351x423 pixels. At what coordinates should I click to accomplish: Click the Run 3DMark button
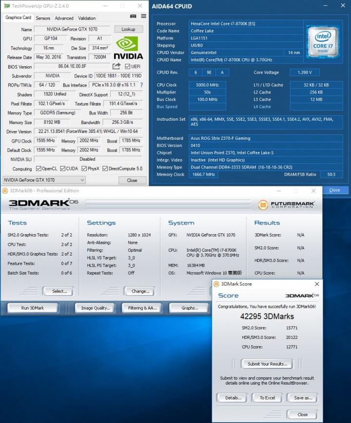point(33,308)
